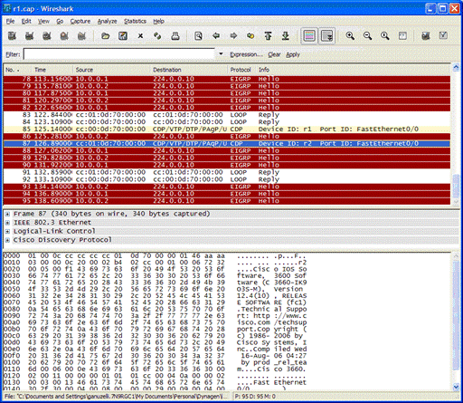Select packet 83 LOOP Reply row
The height and width of the screenshot is (403, 463).
point(227,115)
